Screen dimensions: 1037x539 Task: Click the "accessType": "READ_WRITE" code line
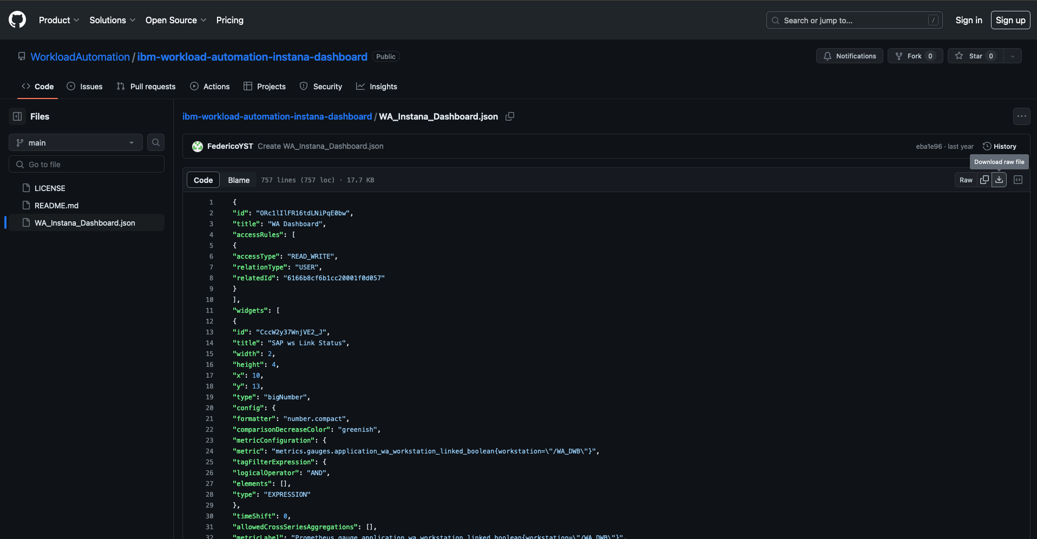pos(285,256)
